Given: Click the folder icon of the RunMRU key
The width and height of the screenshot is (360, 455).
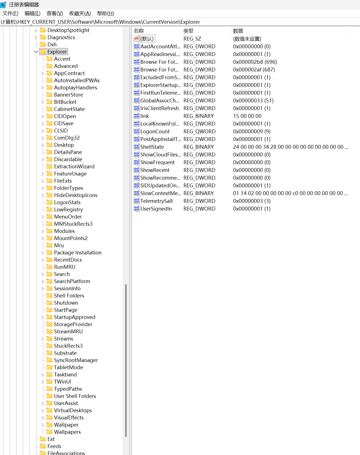Looking at the screenshot, I should point(49,267).
